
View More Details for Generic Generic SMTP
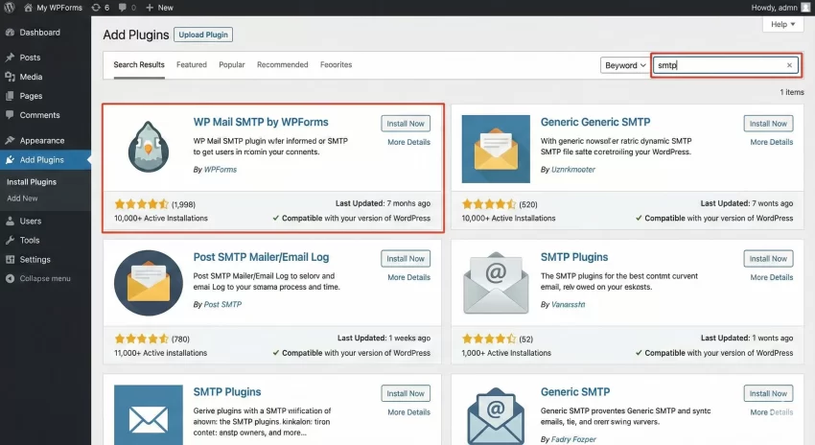click(x=771, y=142)
